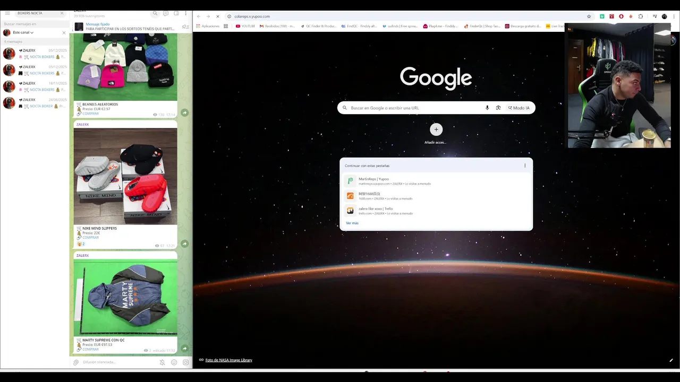Viewport: 680px width, 382px height.
Task: Click the Google search box
Action: pos(414,108)
